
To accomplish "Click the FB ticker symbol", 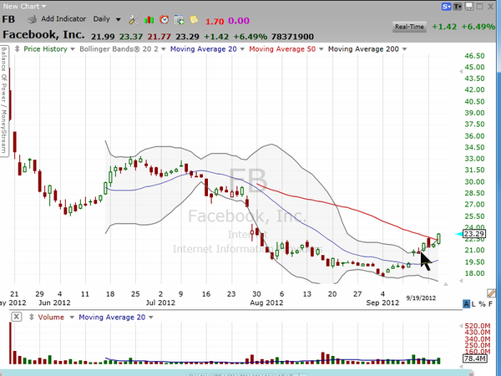I will click(x=8, y=19).
